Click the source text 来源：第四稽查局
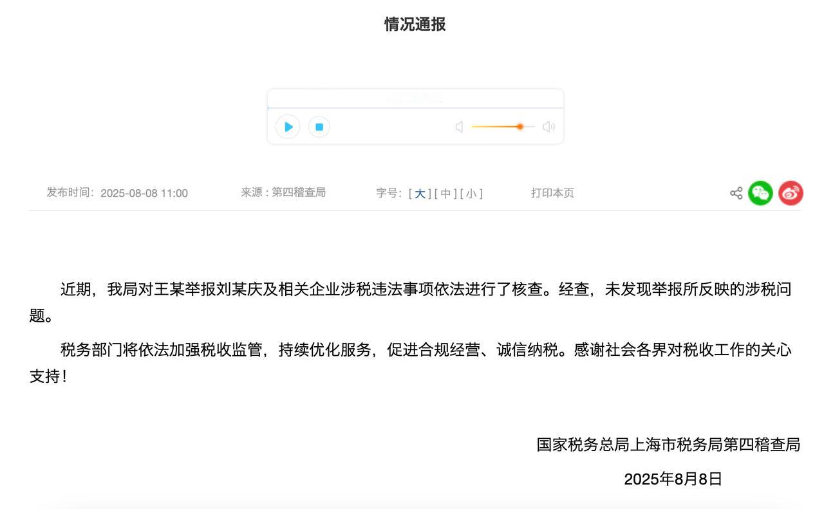Screen dimensions: 824x509 (283, 192)
